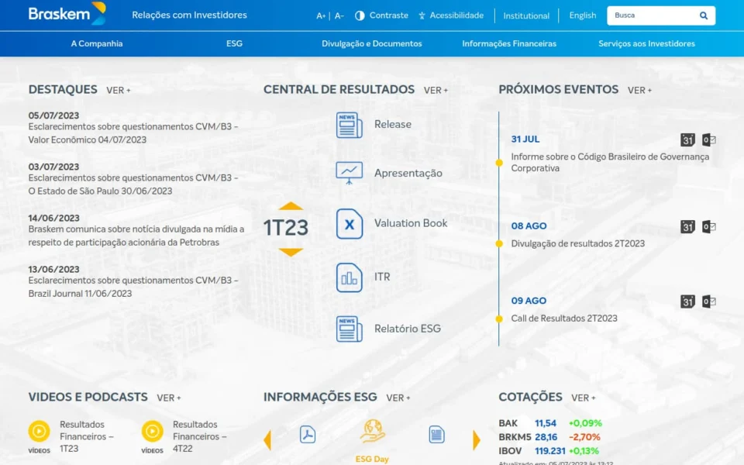The width and height of the screenshot is (744, 465).
Task: Open the Relatório ESG news icon
Action: point(350,329)
